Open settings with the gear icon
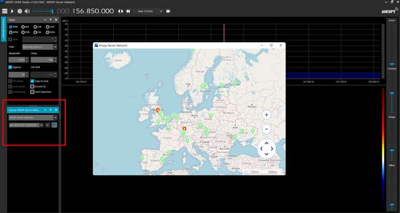This screenshot has width=400, height=213. coord(19,11)
